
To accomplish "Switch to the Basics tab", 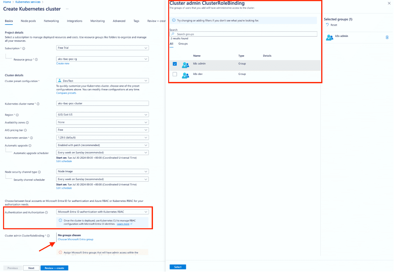I will [x=9, y=21].
